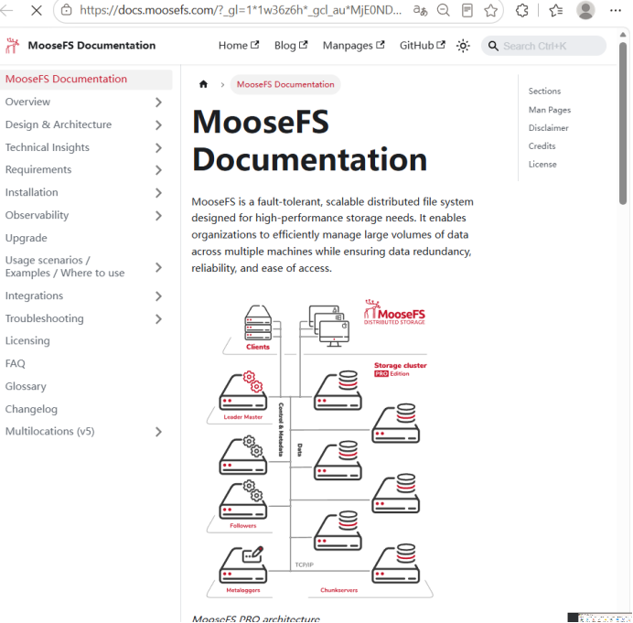The image size is (633, 623).
Task: Open the Manpages external link
Action: 353,45
